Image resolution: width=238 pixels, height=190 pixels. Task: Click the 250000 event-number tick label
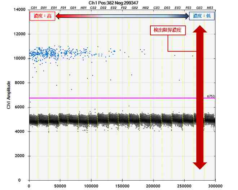pos(184,186)
